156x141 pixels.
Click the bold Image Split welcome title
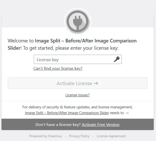pyautogui.click(x=86, y=41)
